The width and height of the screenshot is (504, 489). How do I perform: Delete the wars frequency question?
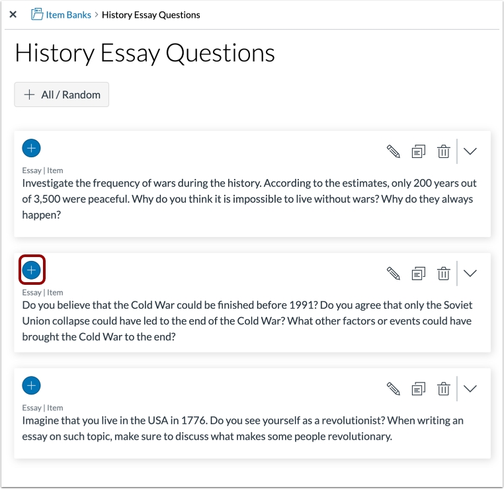(x=443, y=151)
